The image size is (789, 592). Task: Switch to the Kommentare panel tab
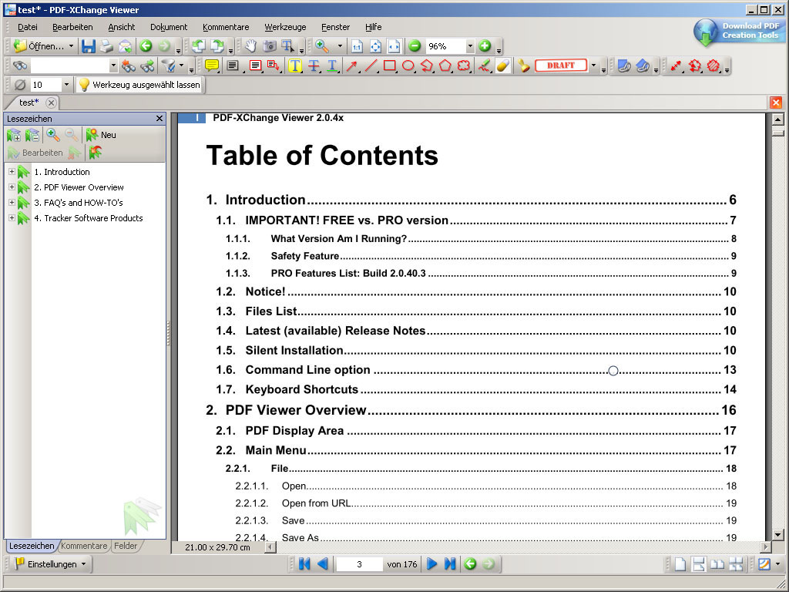point(84,546)
